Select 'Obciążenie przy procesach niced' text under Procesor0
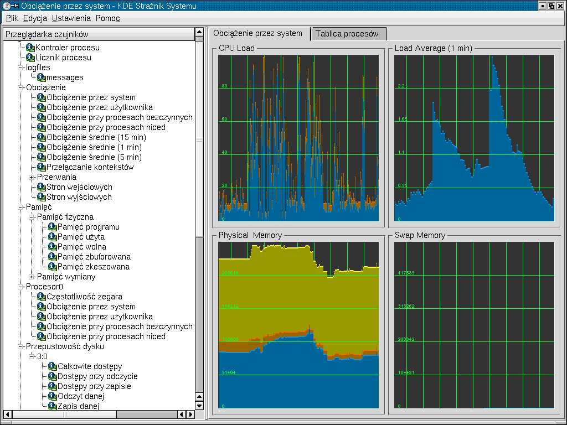 pos(106,336)
